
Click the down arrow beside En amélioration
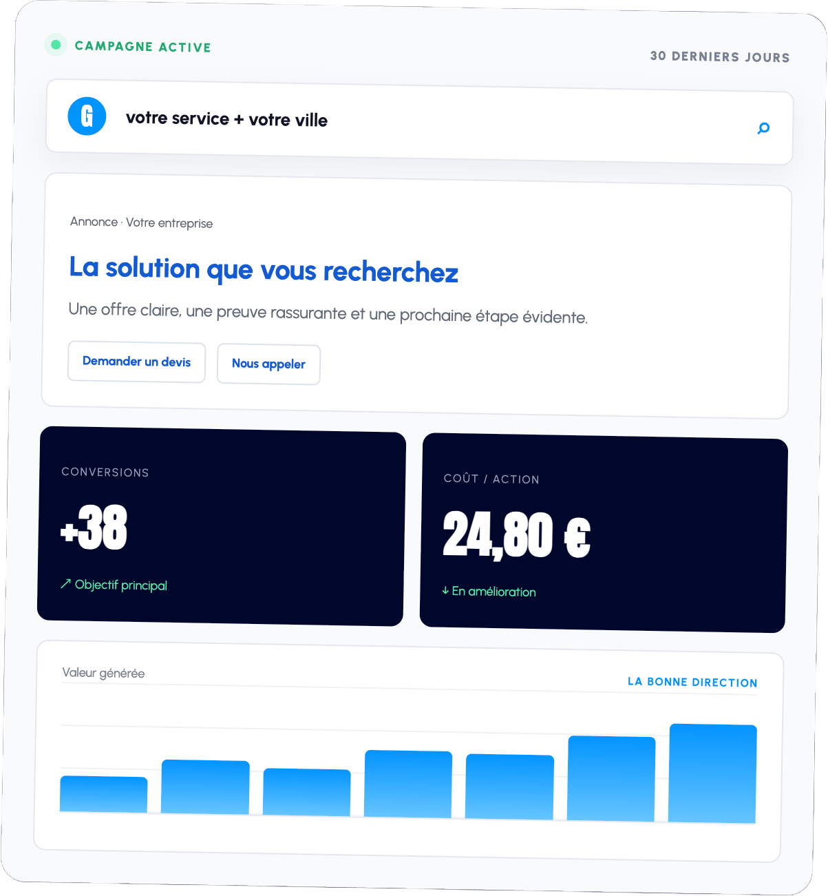click(x=445, y=590)
